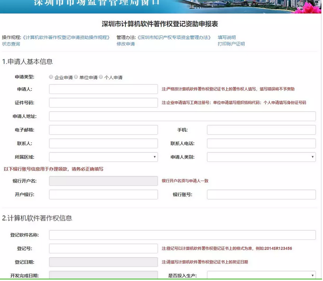Click the 开发完成日期 date field
This screenshot has width=323, height=281.
coord(104,275)
